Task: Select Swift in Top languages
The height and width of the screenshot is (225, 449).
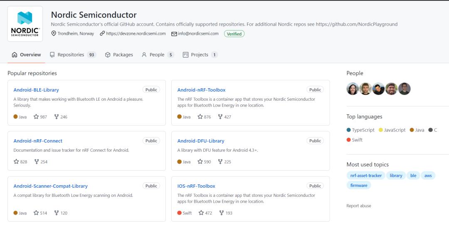Action: tap(355, 140)
